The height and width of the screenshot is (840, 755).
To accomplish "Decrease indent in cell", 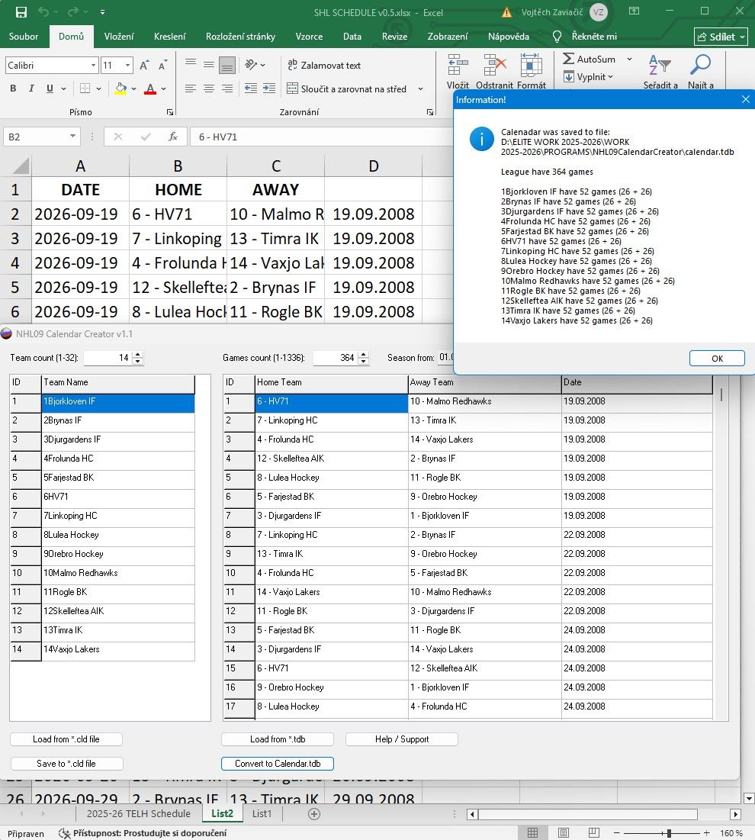I will 251,89.
